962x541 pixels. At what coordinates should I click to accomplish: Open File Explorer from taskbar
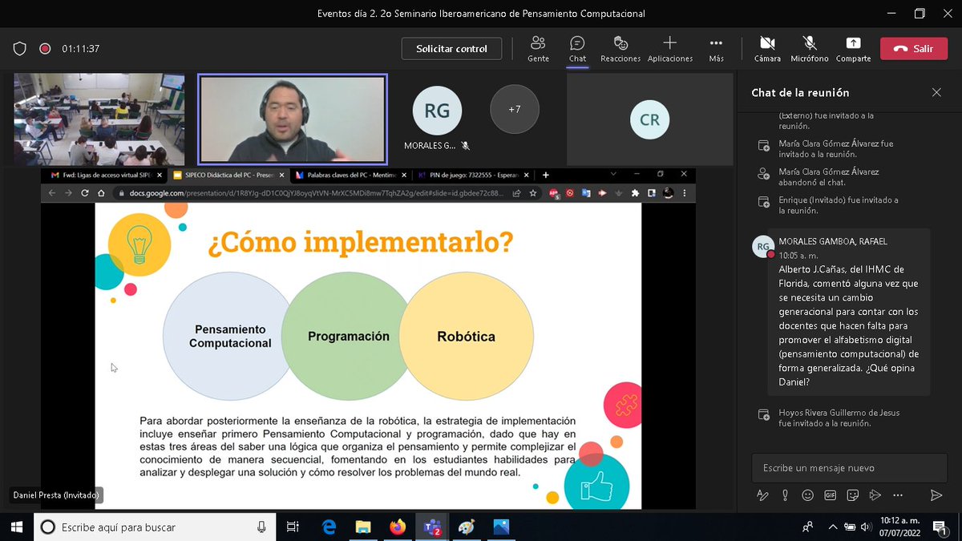pyautogui.click(x=363, y=527)
